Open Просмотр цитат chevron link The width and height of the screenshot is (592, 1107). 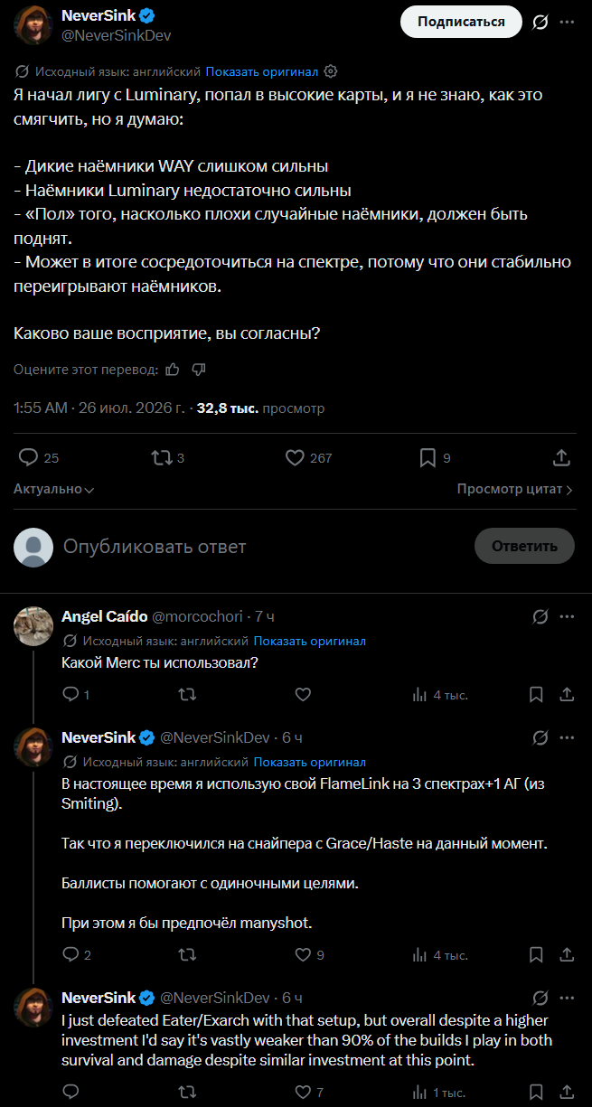(515, 489)
